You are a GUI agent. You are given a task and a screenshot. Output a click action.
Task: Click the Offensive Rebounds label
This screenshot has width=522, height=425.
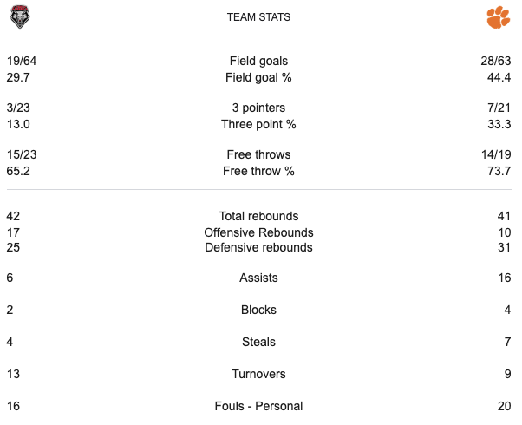[x=258, y=232]
